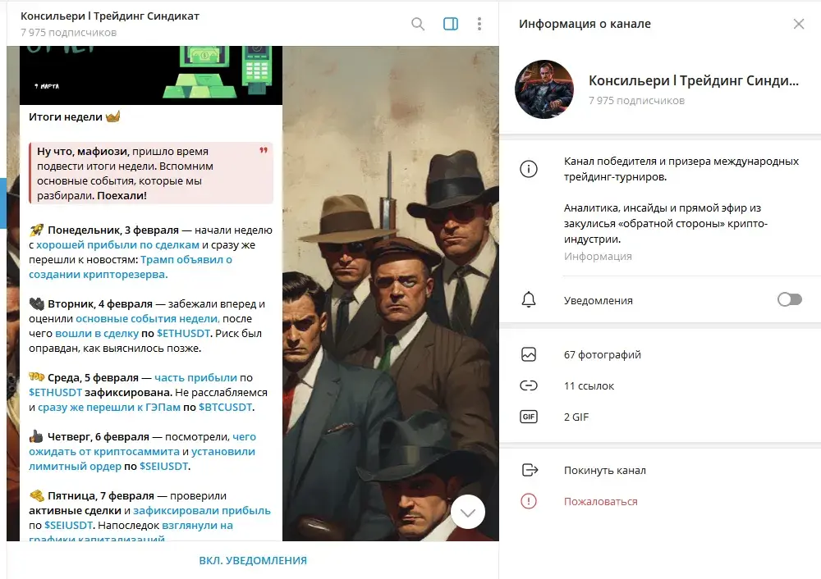Click the link icon in shared media
The image size is (821, 579).
(x=528, y=385)
